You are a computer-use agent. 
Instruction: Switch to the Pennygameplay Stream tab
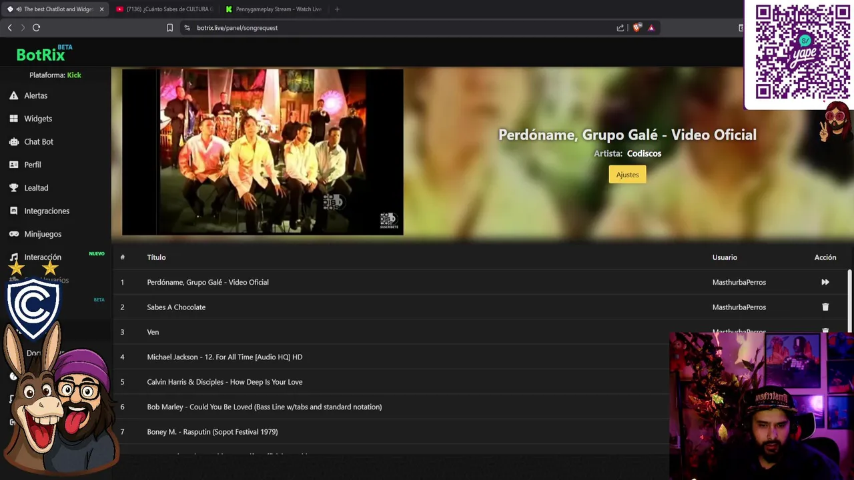[274, 9]
